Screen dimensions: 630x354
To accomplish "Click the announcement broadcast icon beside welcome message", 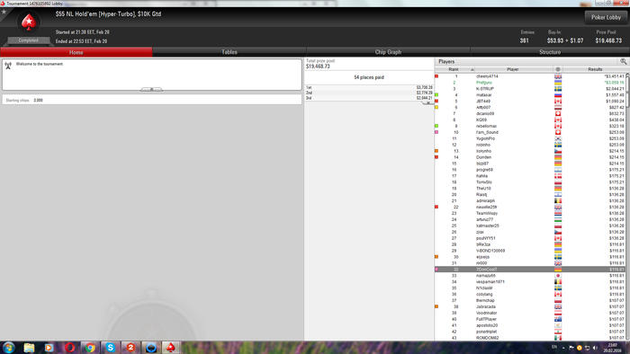I will pyautogui.click(x=8, y=66).
